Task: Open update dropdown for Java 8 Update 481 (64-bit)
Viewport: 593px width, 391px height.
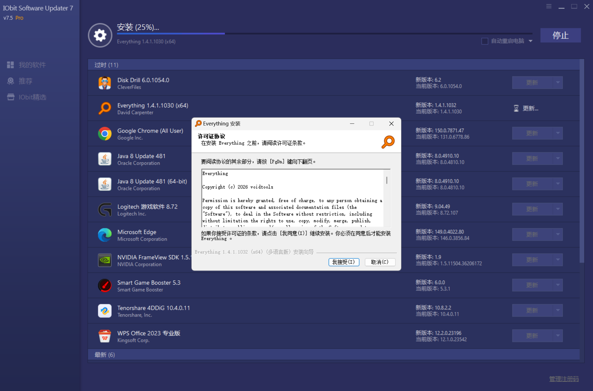Action: click(x=558, y=184)
